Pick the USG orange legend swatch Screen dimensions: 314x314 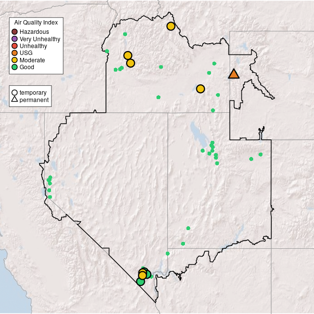(x=15, y=53)
